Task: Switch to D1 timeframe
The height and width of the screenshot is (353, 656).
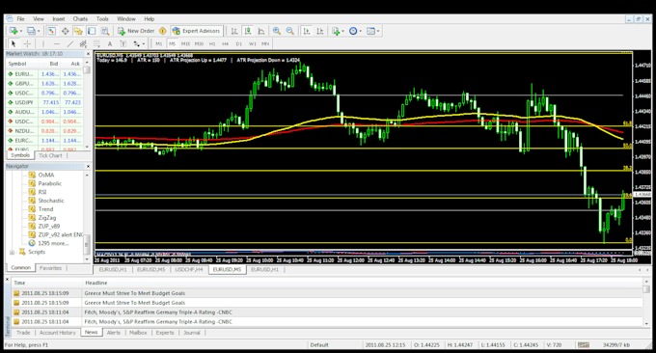Action: (239, 43)
